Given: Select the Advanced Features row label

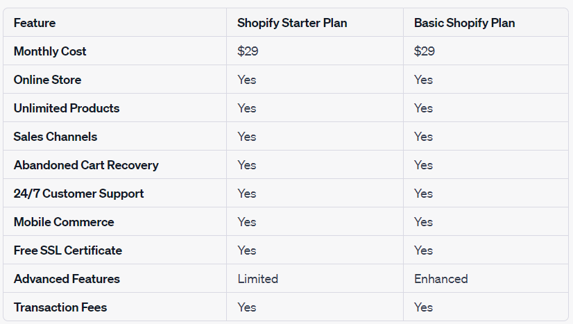Looking at the screenshot, I should [x=67, y=279].
